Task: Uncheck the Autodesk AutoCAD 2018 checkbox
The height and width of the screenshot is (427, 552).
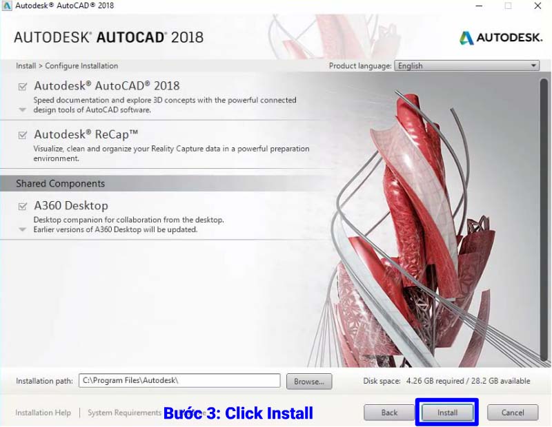Action: point(23,87)
